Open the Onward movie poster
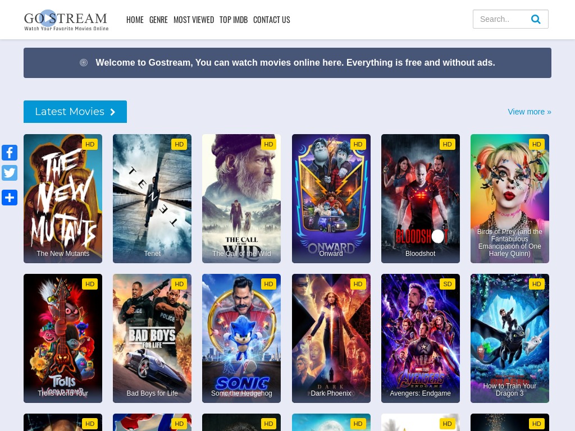The image size is (575, 431). [331, 199]
